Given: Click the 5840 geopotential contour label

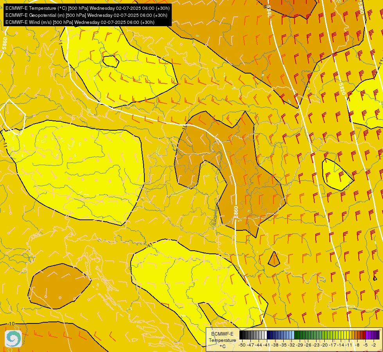Looking at the screenshot, I should pos(269,11).
